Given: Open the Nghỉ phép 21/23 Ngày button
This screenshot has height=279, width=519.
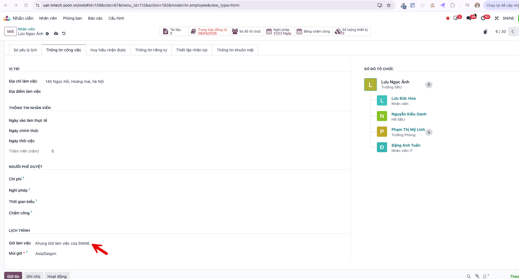Looking at the screenshot, I should (x=279, y=31).
